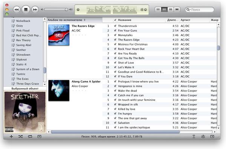Switch to the album list view

[164, 9]
